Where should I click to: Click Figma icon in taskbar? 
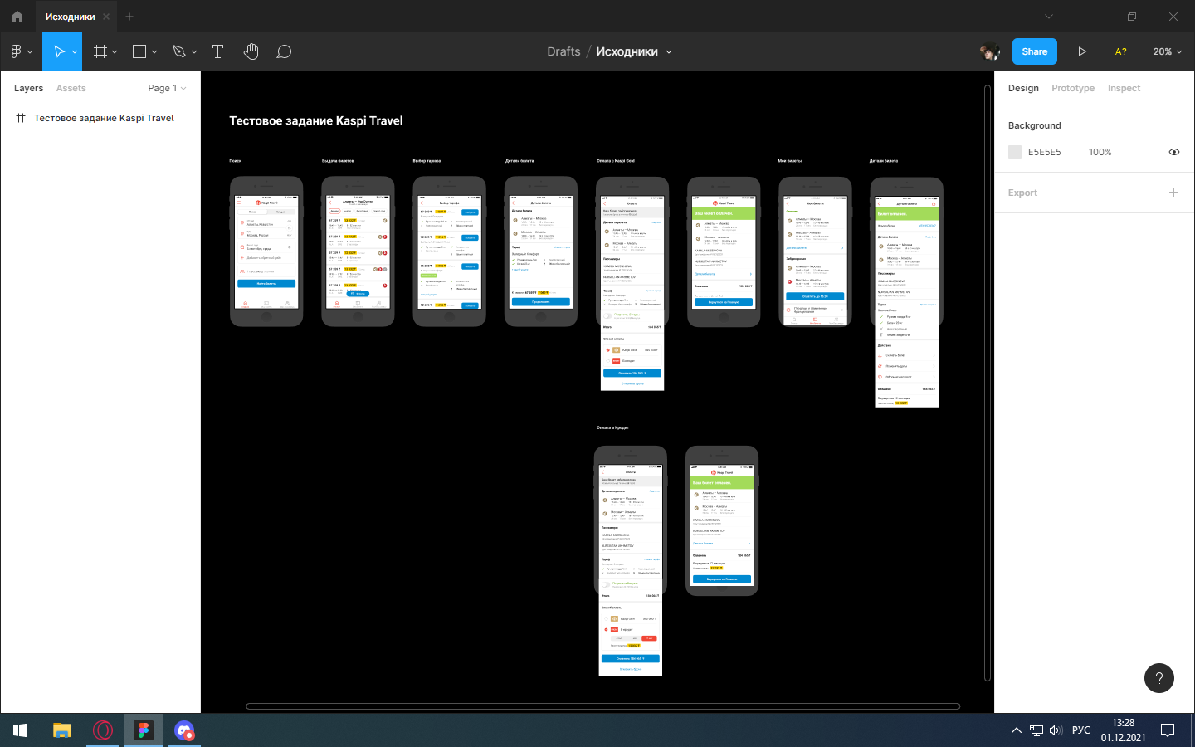pyautogui.click(x=144, y=730)
